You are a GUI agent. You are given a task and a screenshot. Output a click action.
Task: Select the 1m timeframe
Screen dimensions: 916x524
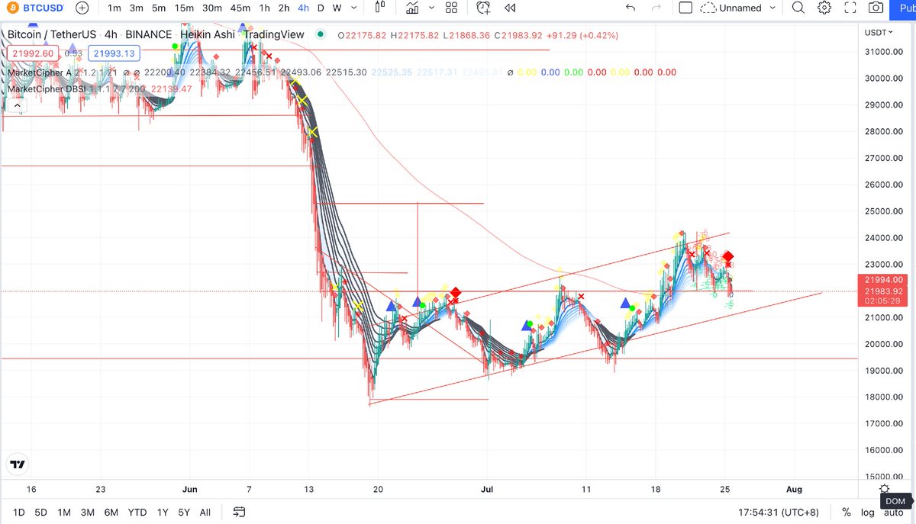[x=114, y=8]
